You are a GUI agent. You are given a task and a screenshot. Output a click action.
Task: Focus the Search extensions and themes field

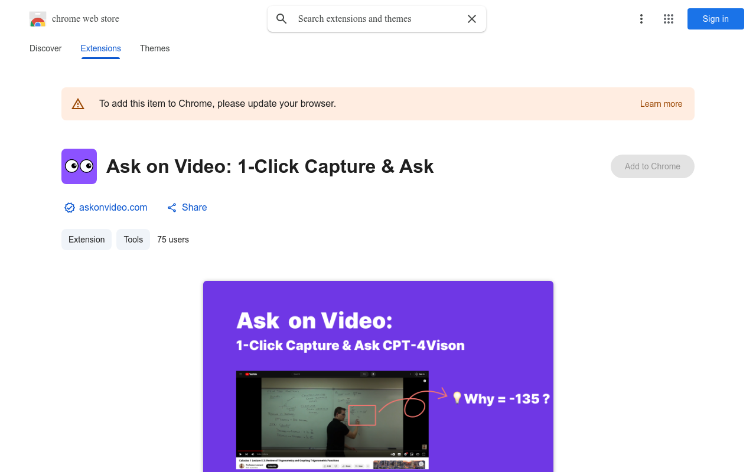click(x=378, y=19)
